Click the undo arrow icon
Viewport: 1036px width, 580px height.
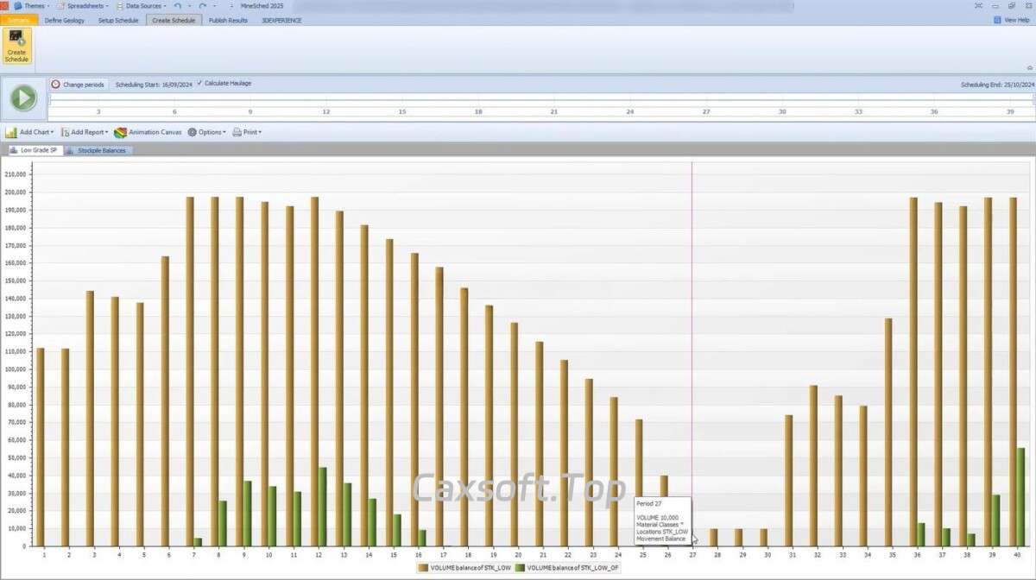177,6
